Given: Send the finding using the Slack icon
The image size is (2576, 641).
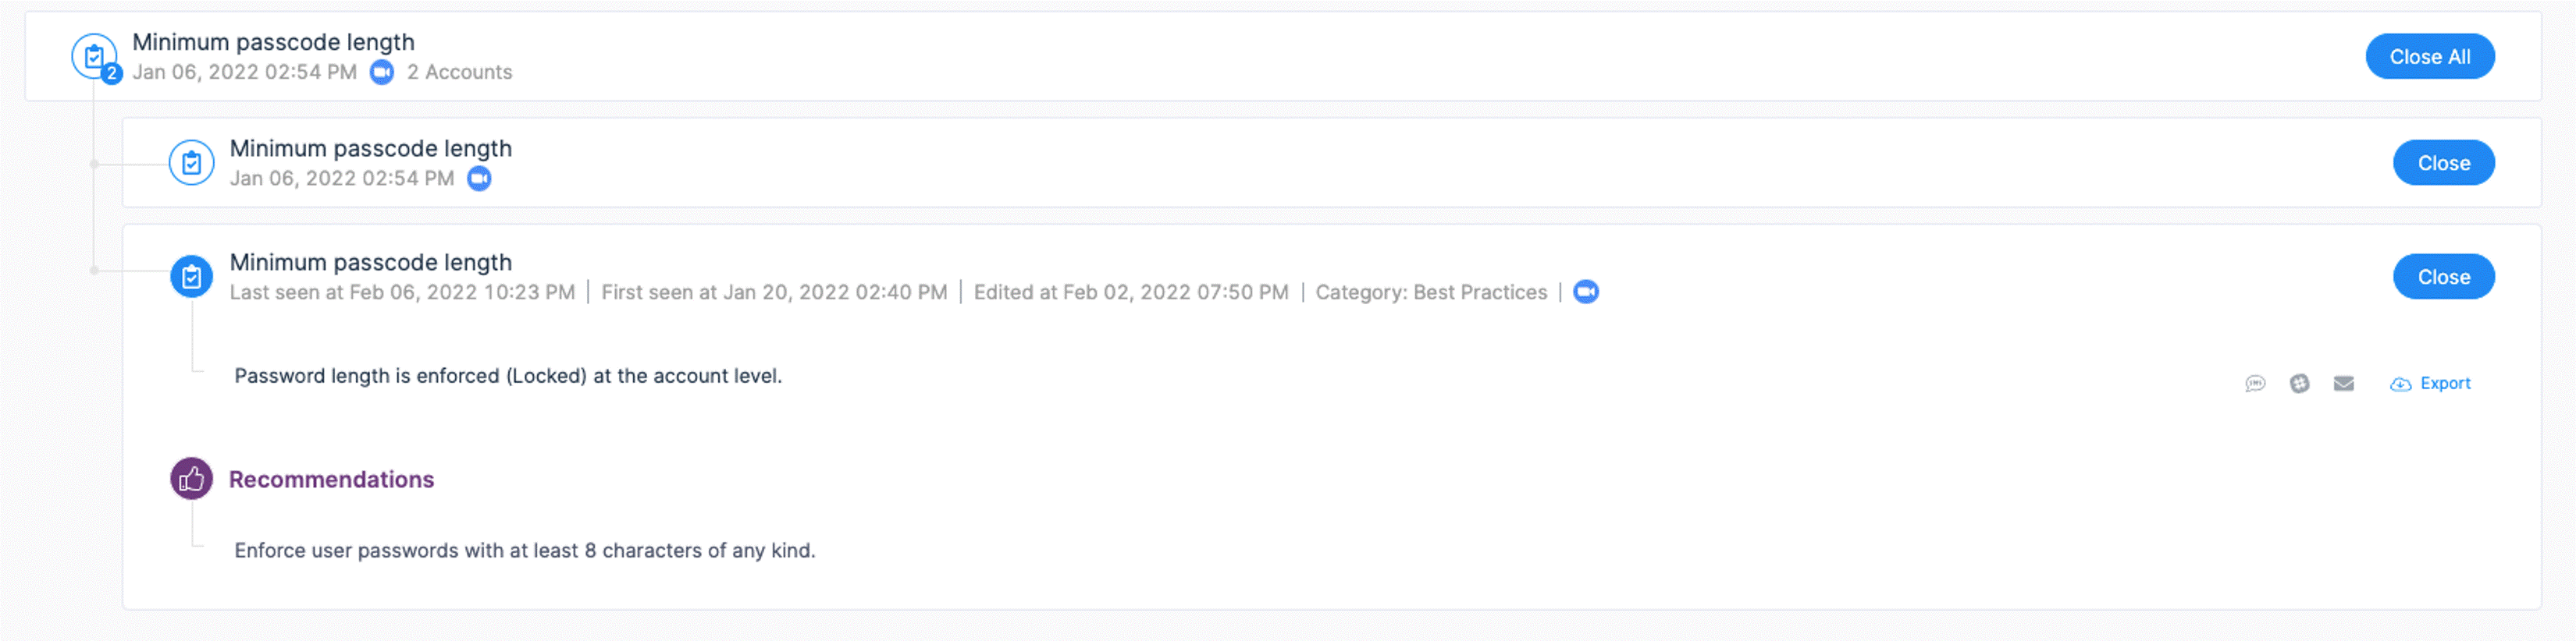Looking at the screenshot, I should click(2299, 382).
